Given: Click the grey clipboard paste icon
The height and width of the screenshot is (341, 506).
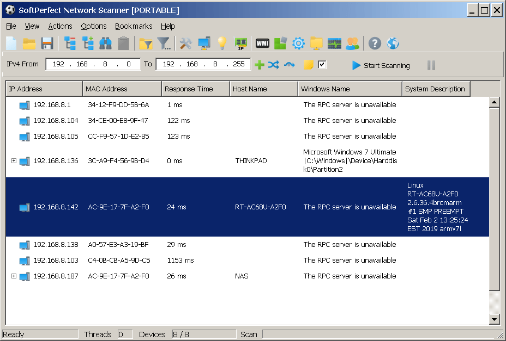Looking at the screenshot, I should 124,44.
